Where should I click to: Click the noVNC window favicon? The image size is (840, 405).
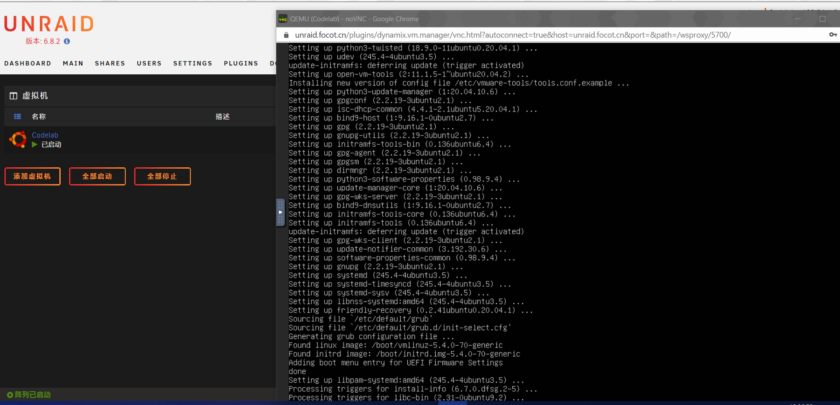point(283,19)
